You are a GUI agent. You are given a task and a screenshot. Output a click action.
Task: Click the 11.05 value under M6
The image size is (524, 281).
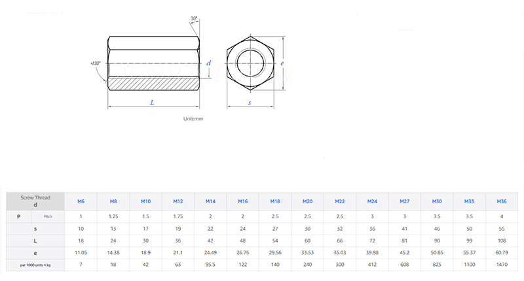tap(81, 252)
